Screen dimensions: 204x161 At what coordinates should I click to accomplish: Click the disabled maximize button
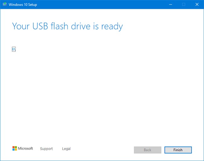coord(184,4)
